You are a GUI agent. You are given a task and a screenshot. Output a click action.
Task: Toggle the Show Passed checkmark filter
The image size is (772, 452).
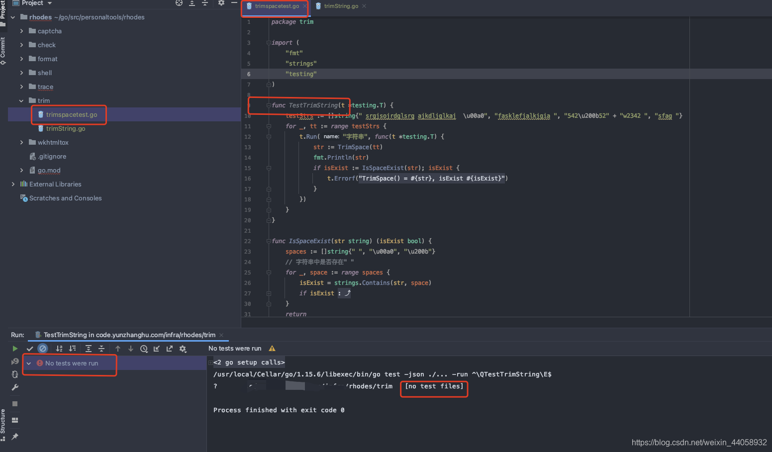pyautogui.click(x=30, y=348)
